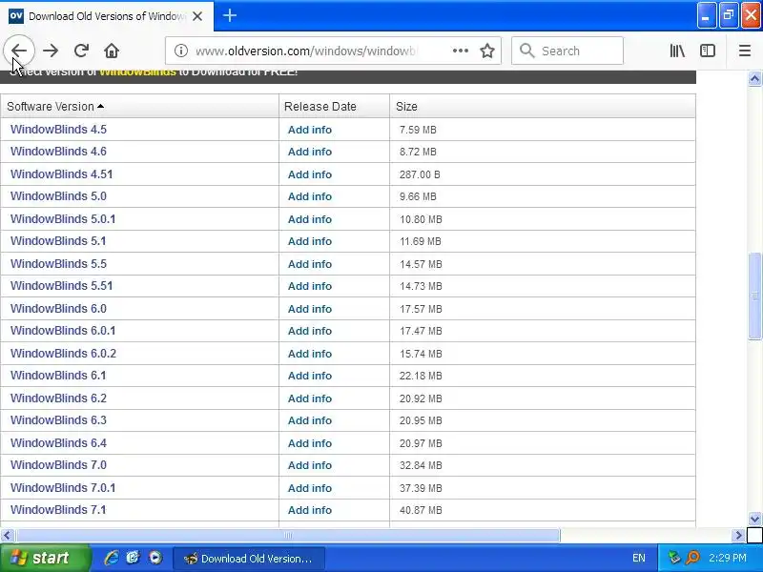Reload the current page
The height and width of the screenshot is (572, 763).
(x=81, y=51)
